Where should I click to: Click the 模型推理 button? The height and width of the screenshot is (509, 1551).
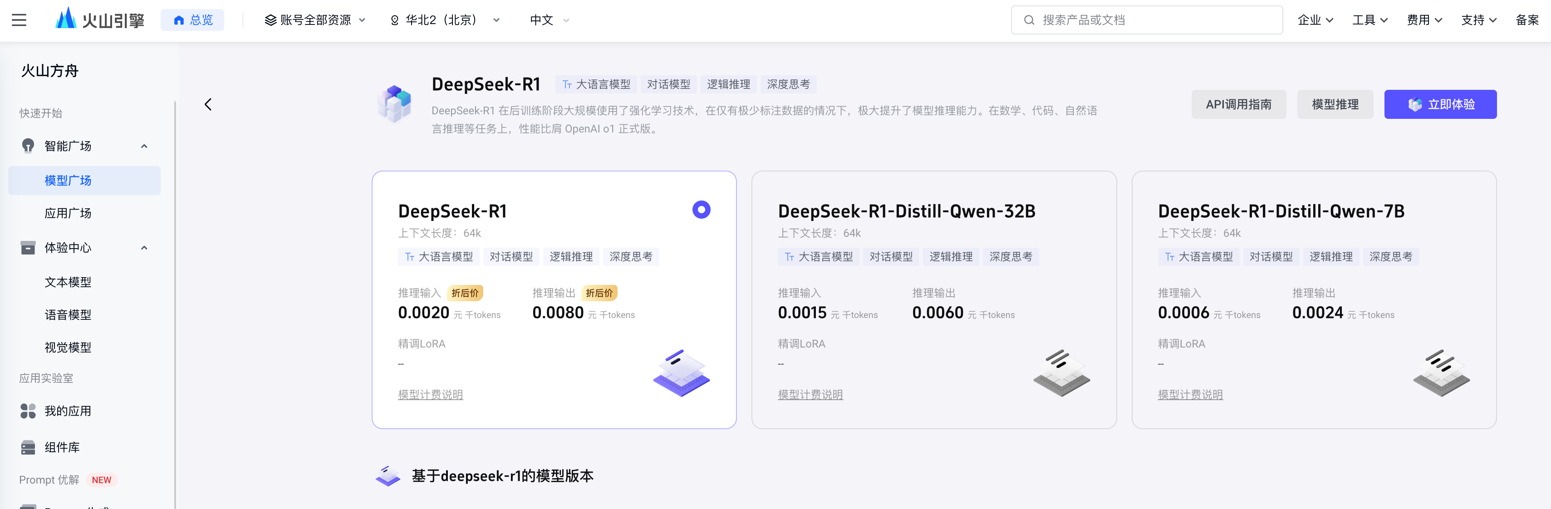tap(1335, 104)
